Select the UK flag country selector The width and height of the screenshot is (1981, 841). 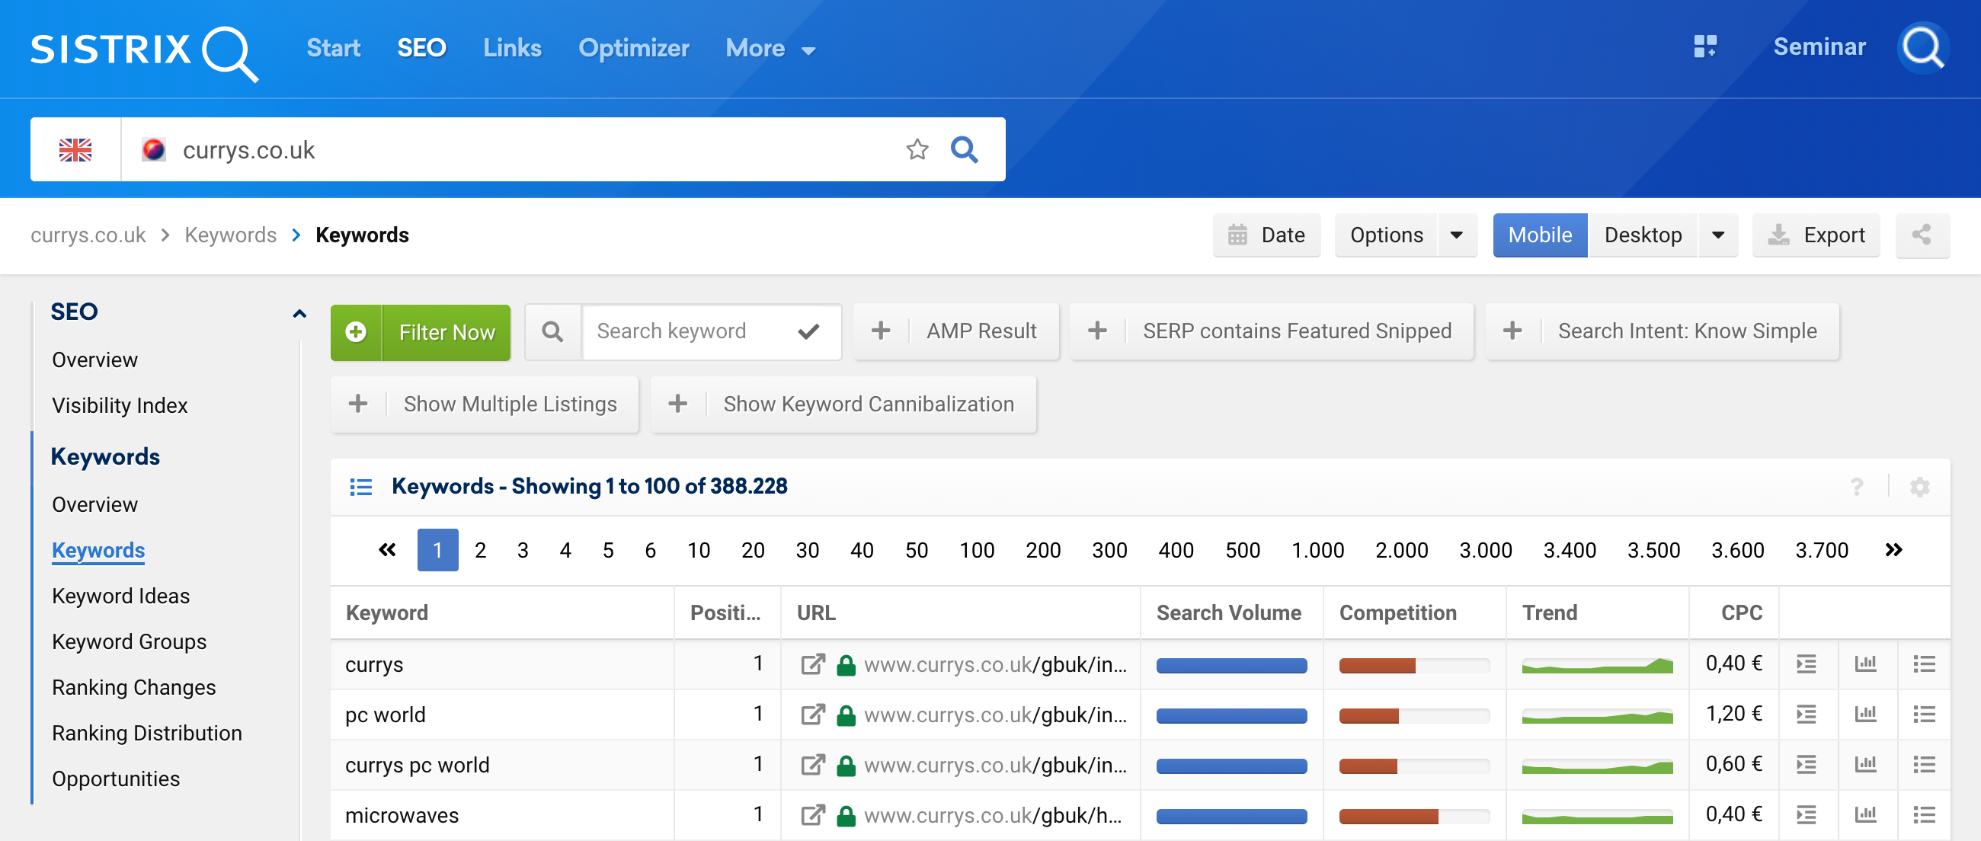(x=75, y=149)
